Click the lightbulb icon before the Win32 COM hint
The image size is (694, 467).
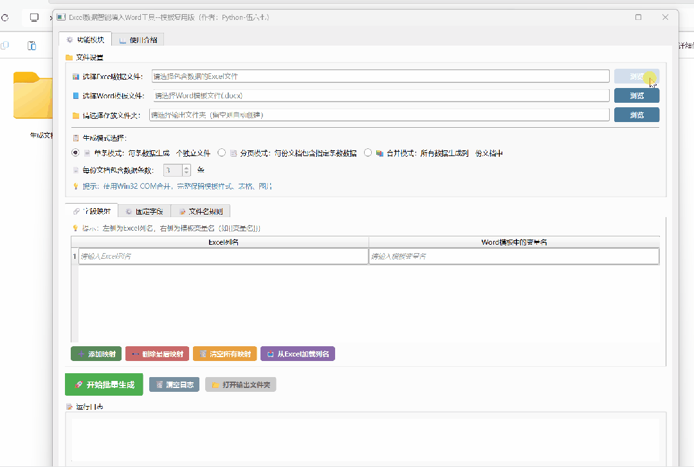click(76, 186)
